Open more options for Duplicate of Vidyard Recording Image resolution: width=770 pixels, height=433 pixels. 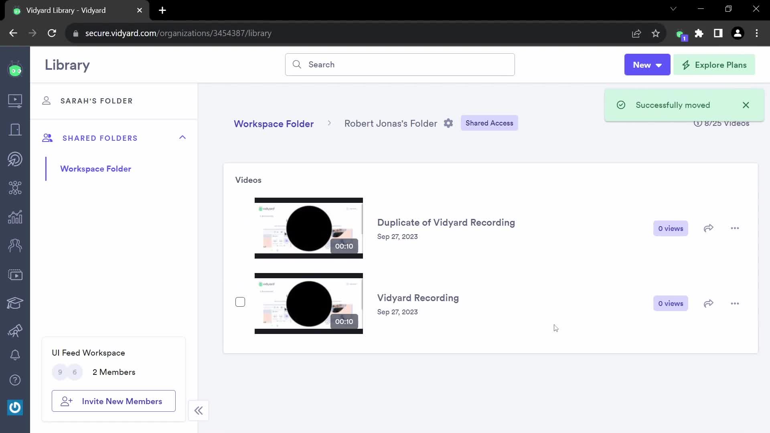pos(735,228)
